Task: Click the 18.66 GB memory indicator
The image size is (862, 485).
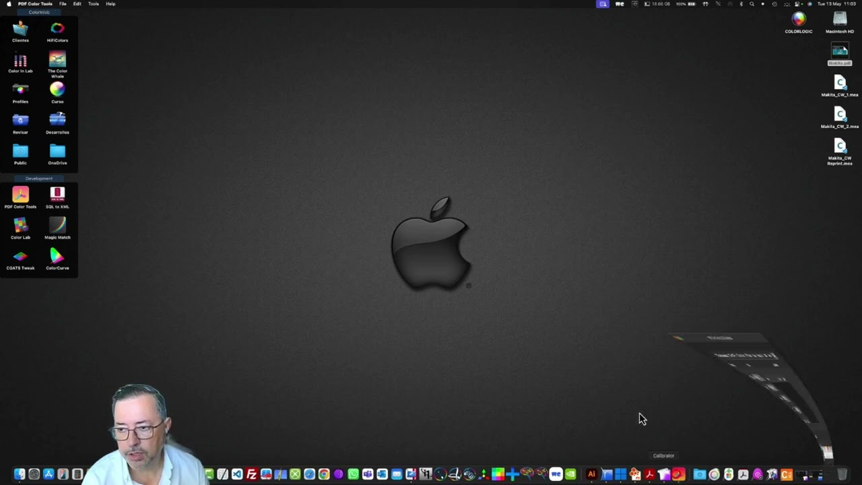Action: [x=657, y=4]
